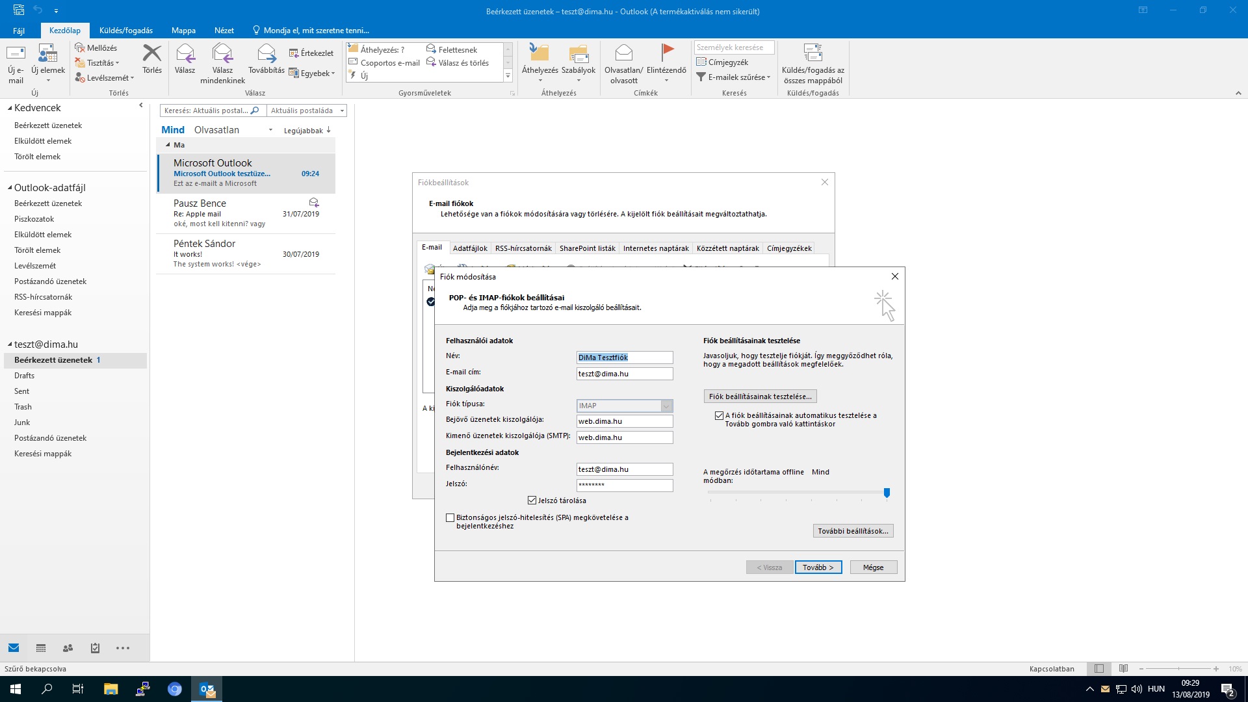Toggle the Jelszó tárolása checkbox
Image resolution: width=1248 pixels, height=702 pixels.
pyautogui.click(x=532, y=500)
